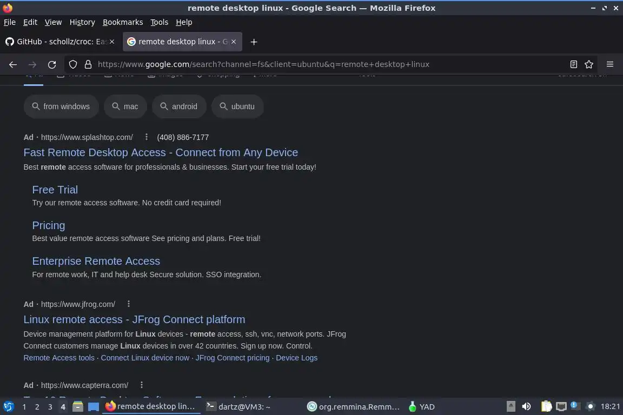Switch to workspace 2 in taskbar
623x415 pixels.
tap(37, 407)
